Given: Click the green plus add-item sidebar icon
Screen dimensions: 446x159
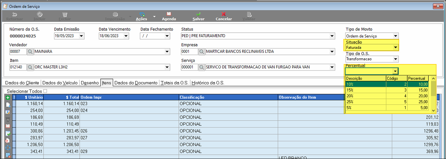Looking at the screenshot, I should click(x=8, y=97).
